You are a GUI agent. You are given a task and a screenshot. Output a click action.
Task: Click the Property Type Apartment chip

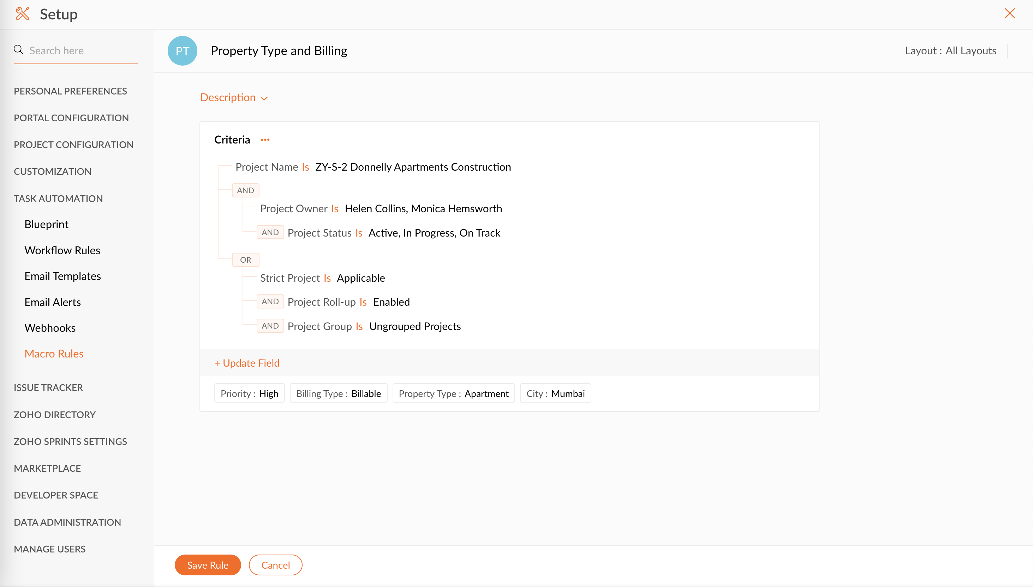tap(453, 393)
